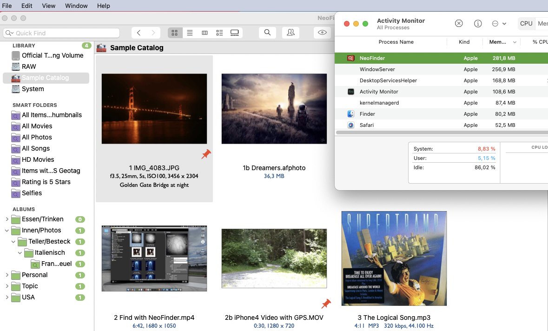The width and height of the screenshot is (548, 331).
Task: Collapse the Innen/Photos album
Action: (7, 230)
